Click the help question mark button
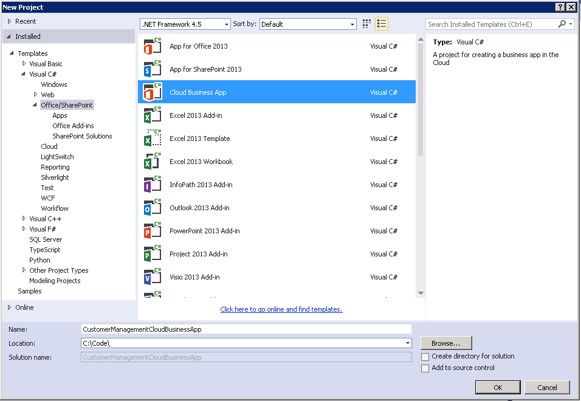 pos(560,7)
